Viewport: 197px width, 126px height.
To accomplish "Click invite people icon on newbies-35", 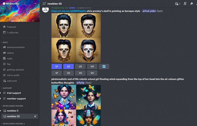I will click(35, 116).
